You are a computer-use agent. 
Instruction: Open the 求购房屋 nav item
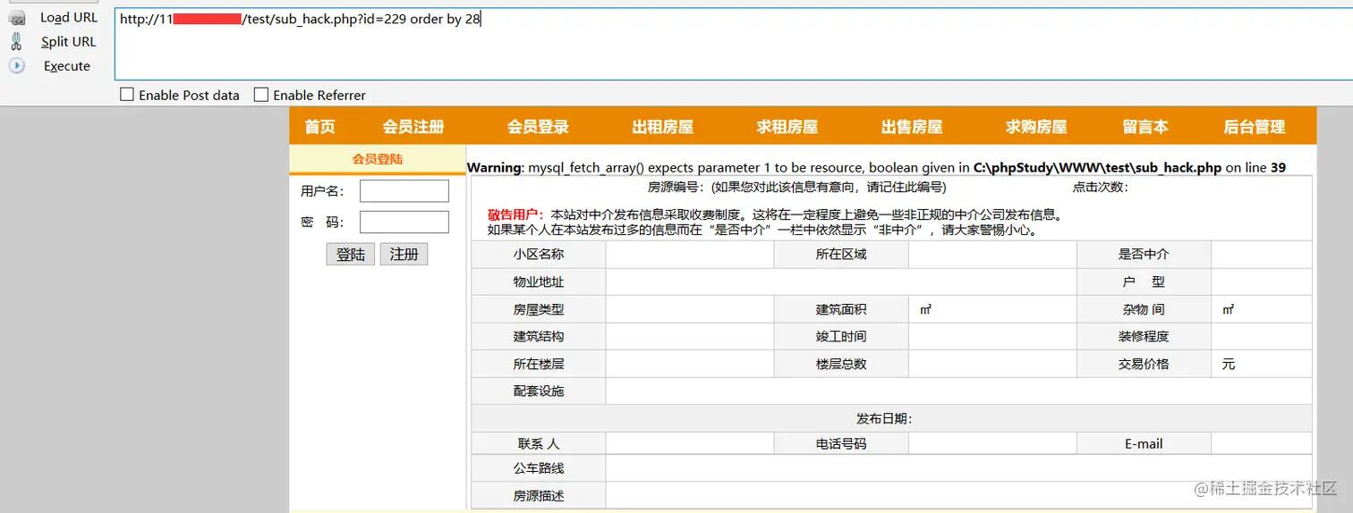point(1036,127)
